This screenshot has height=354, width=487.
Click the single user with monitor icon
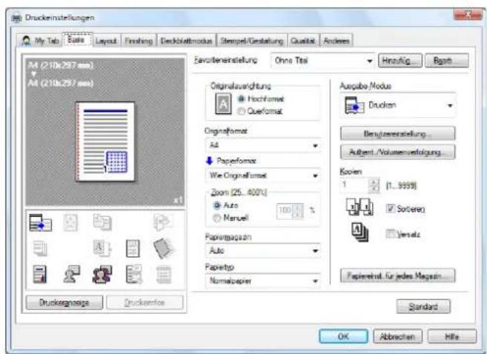coord(72,274)
